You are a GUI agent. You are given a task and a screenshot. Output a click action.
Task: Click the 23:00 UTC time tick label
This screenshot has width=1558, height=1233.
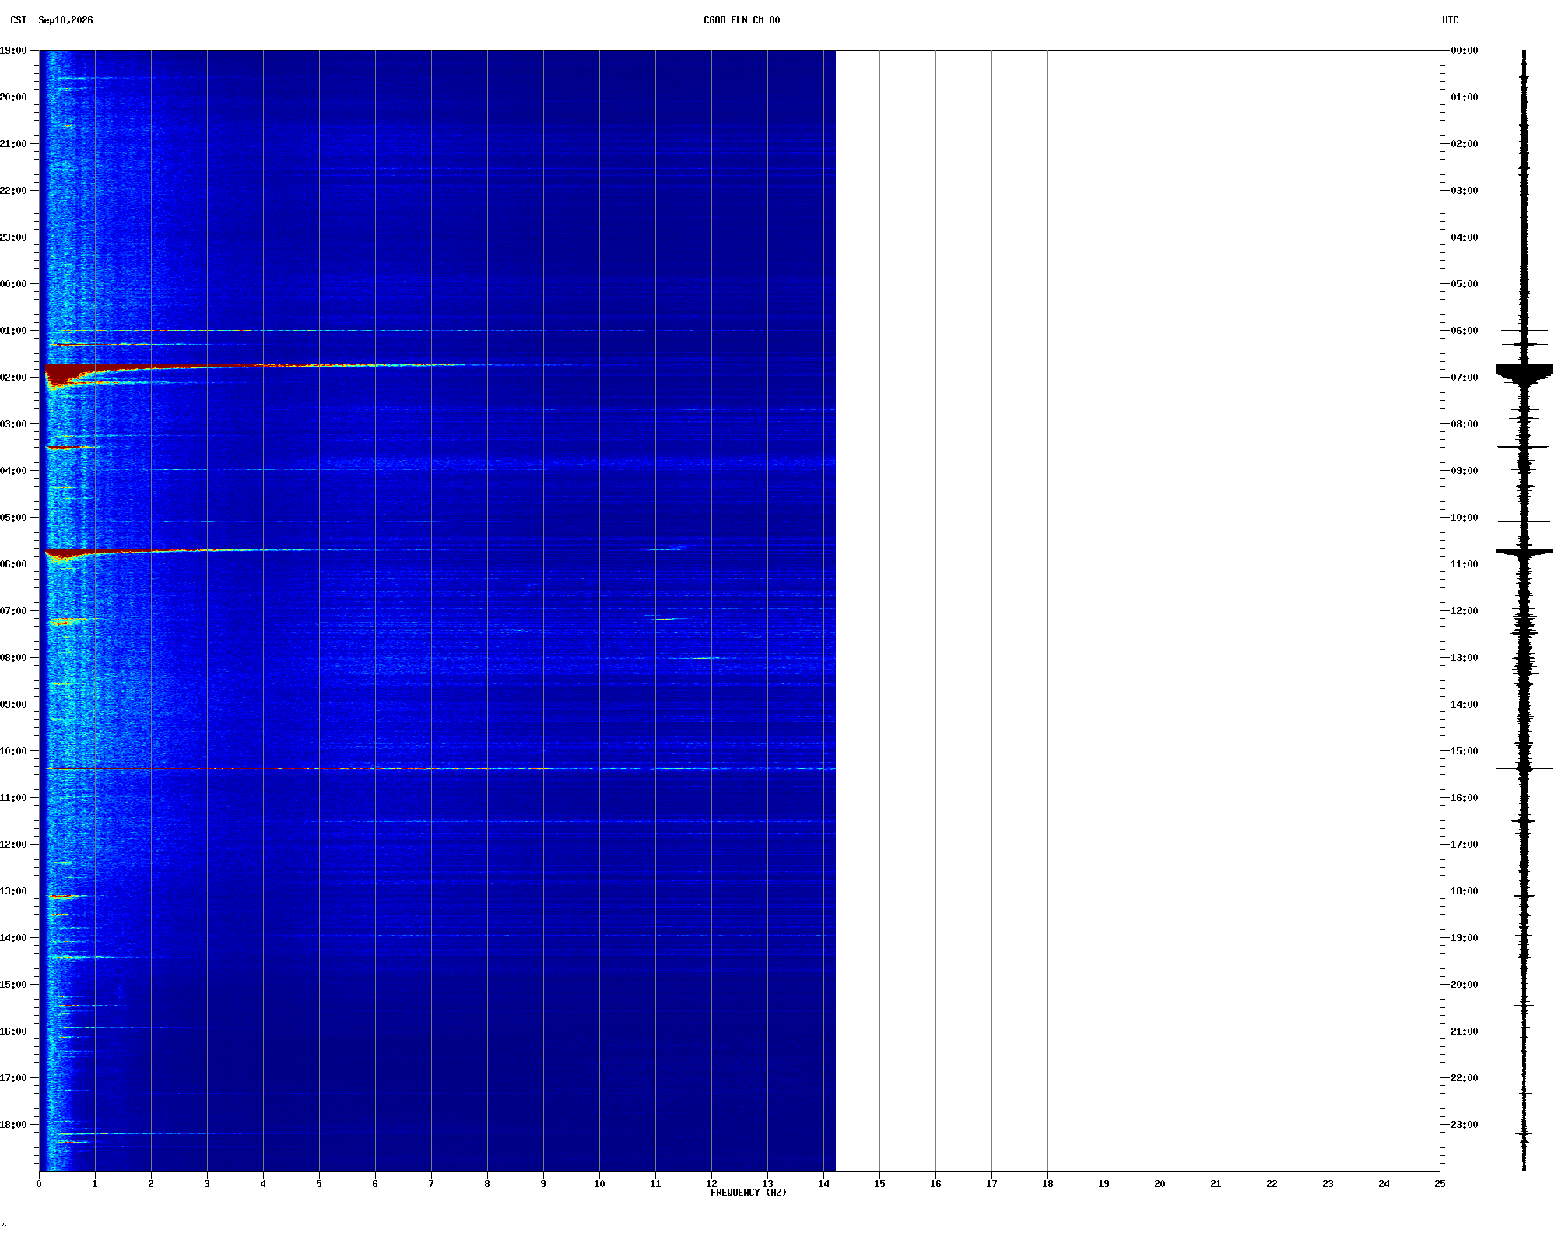1465,1125
